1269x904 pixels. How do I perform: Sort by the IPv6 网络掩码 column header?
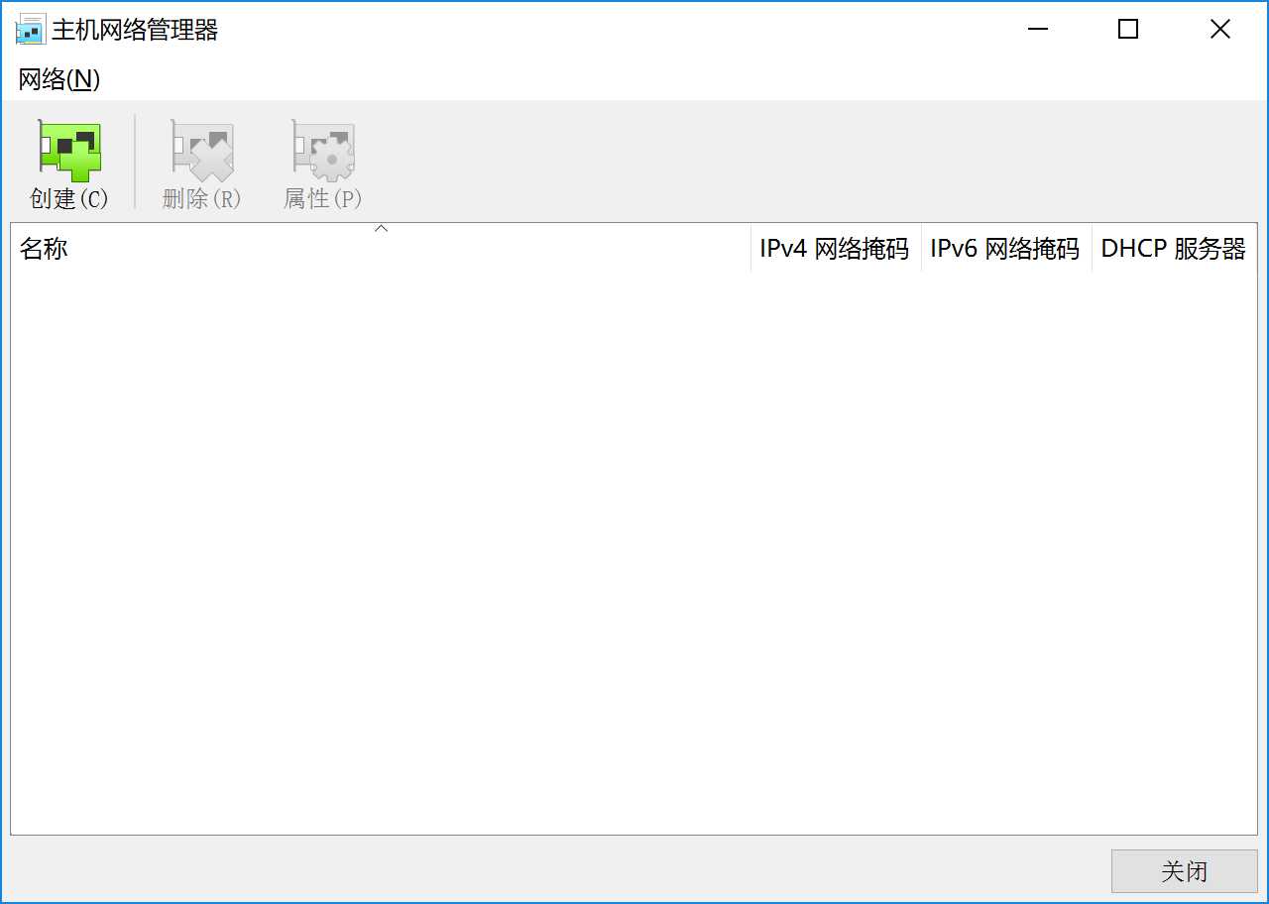[x=1006, y=248]
